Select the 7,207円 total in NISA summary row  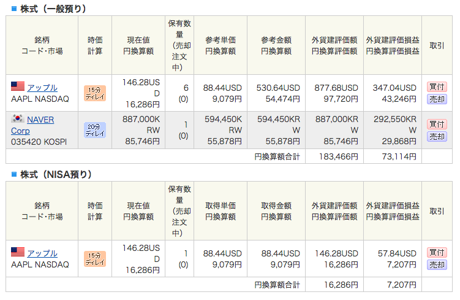pos(402,285)
